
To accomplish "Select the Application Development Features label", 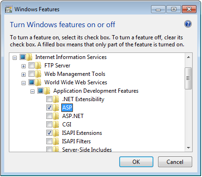I will coord(96,91).
